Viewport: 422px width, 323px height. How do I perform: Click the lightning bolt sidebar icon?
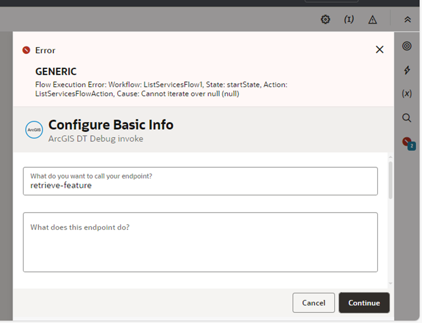[407, 70]
